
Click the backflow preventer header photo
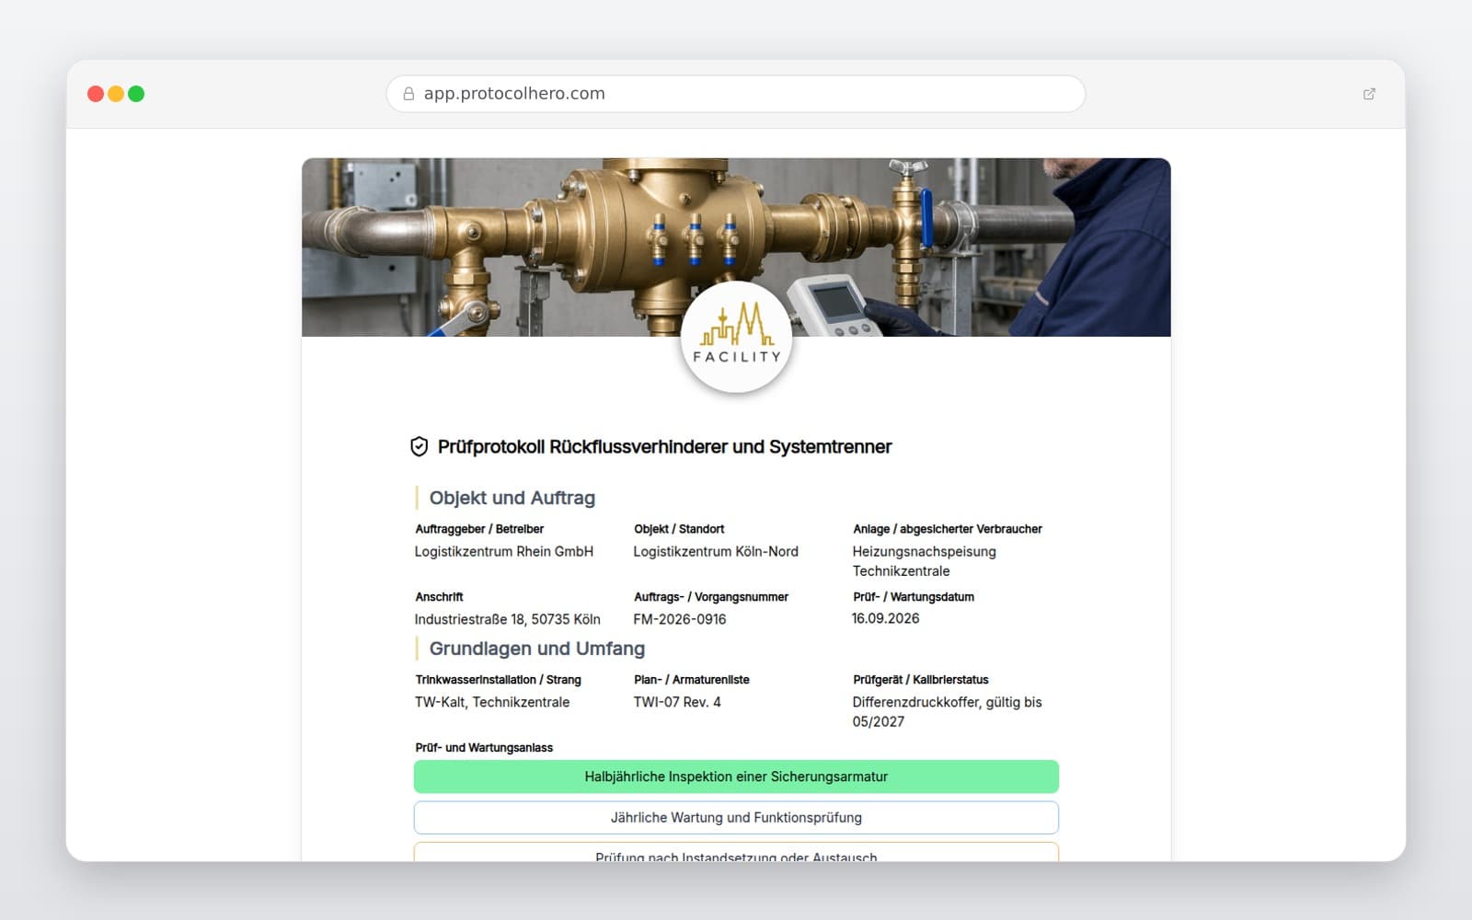pyautogui.click(x=736, y=247)
